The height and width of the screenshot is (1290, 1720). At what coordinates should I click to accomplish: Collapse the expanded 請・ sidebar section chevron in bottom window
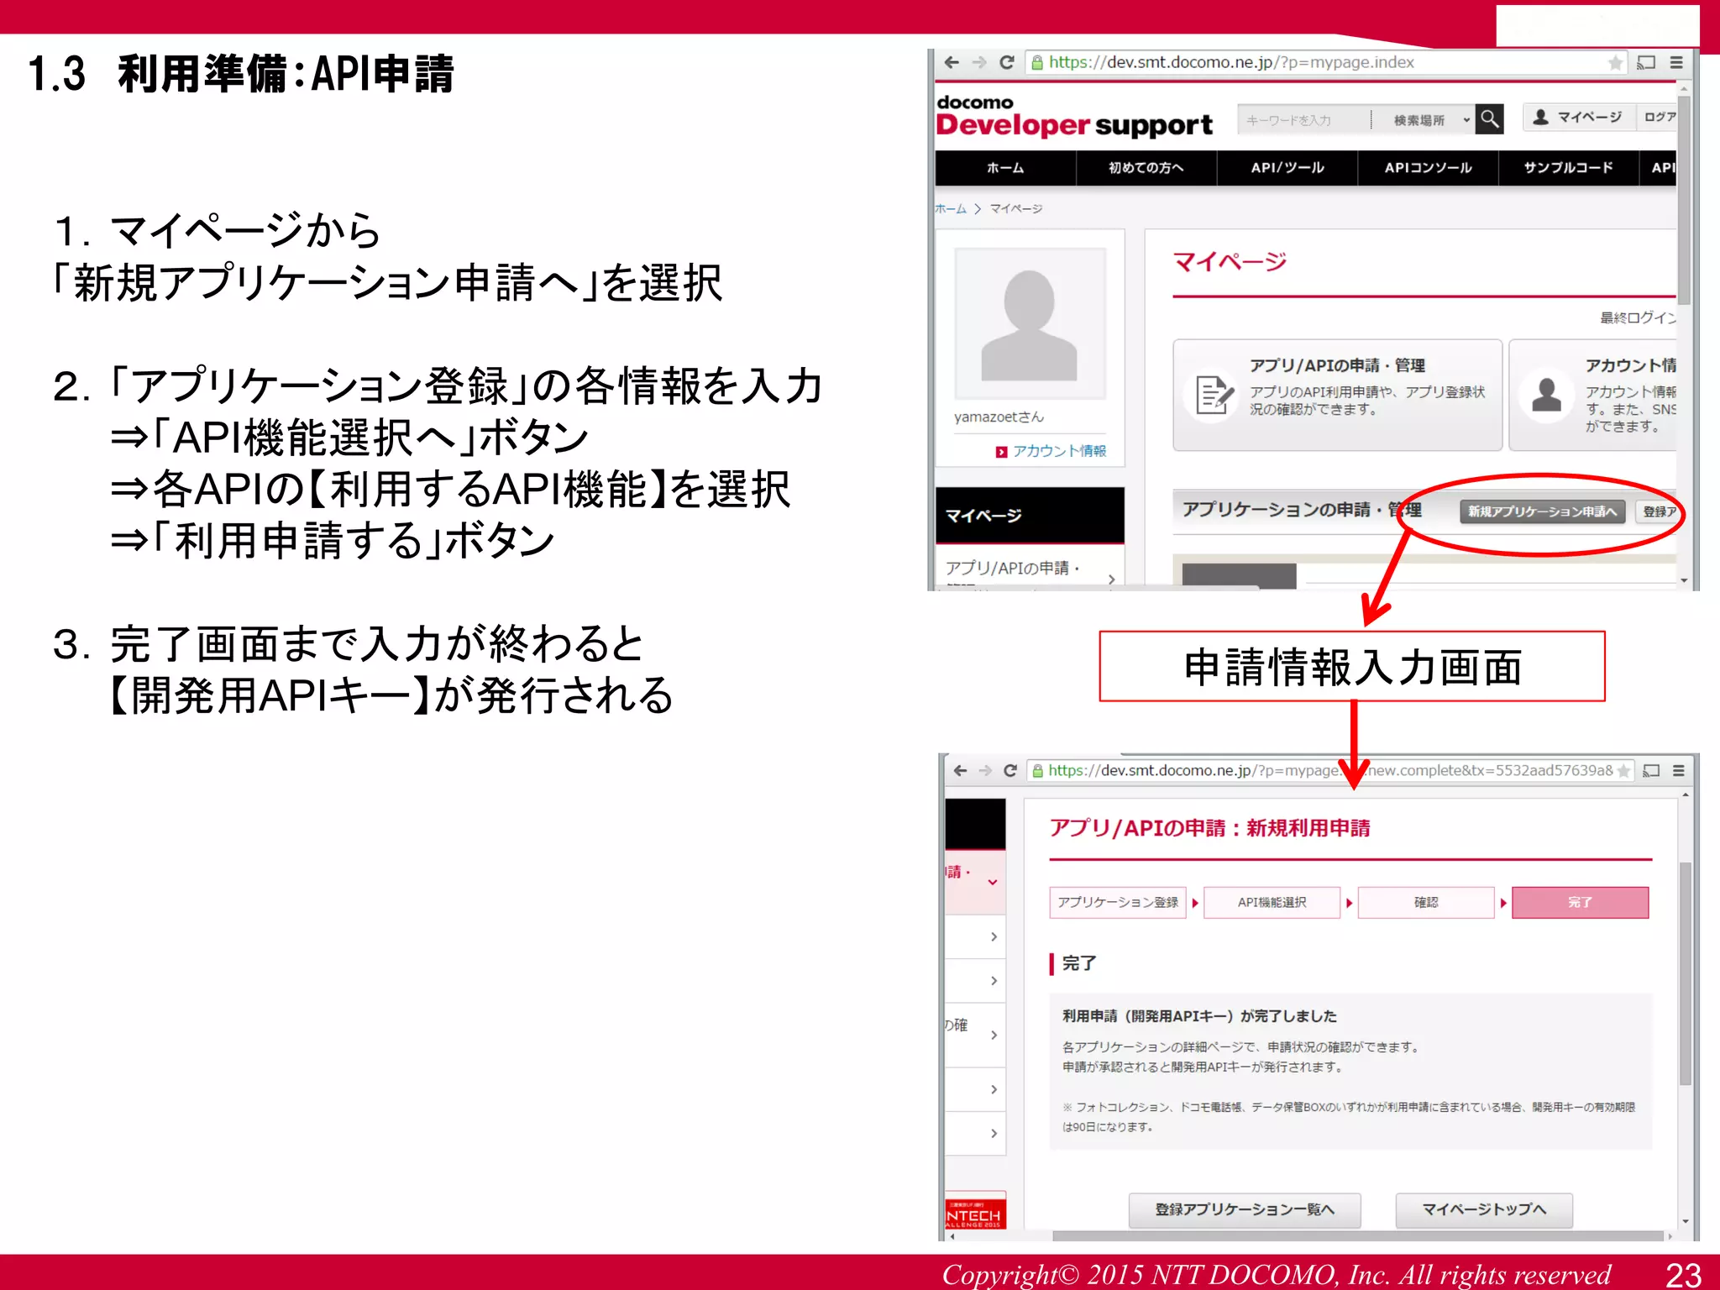click(x=993, y=882)
